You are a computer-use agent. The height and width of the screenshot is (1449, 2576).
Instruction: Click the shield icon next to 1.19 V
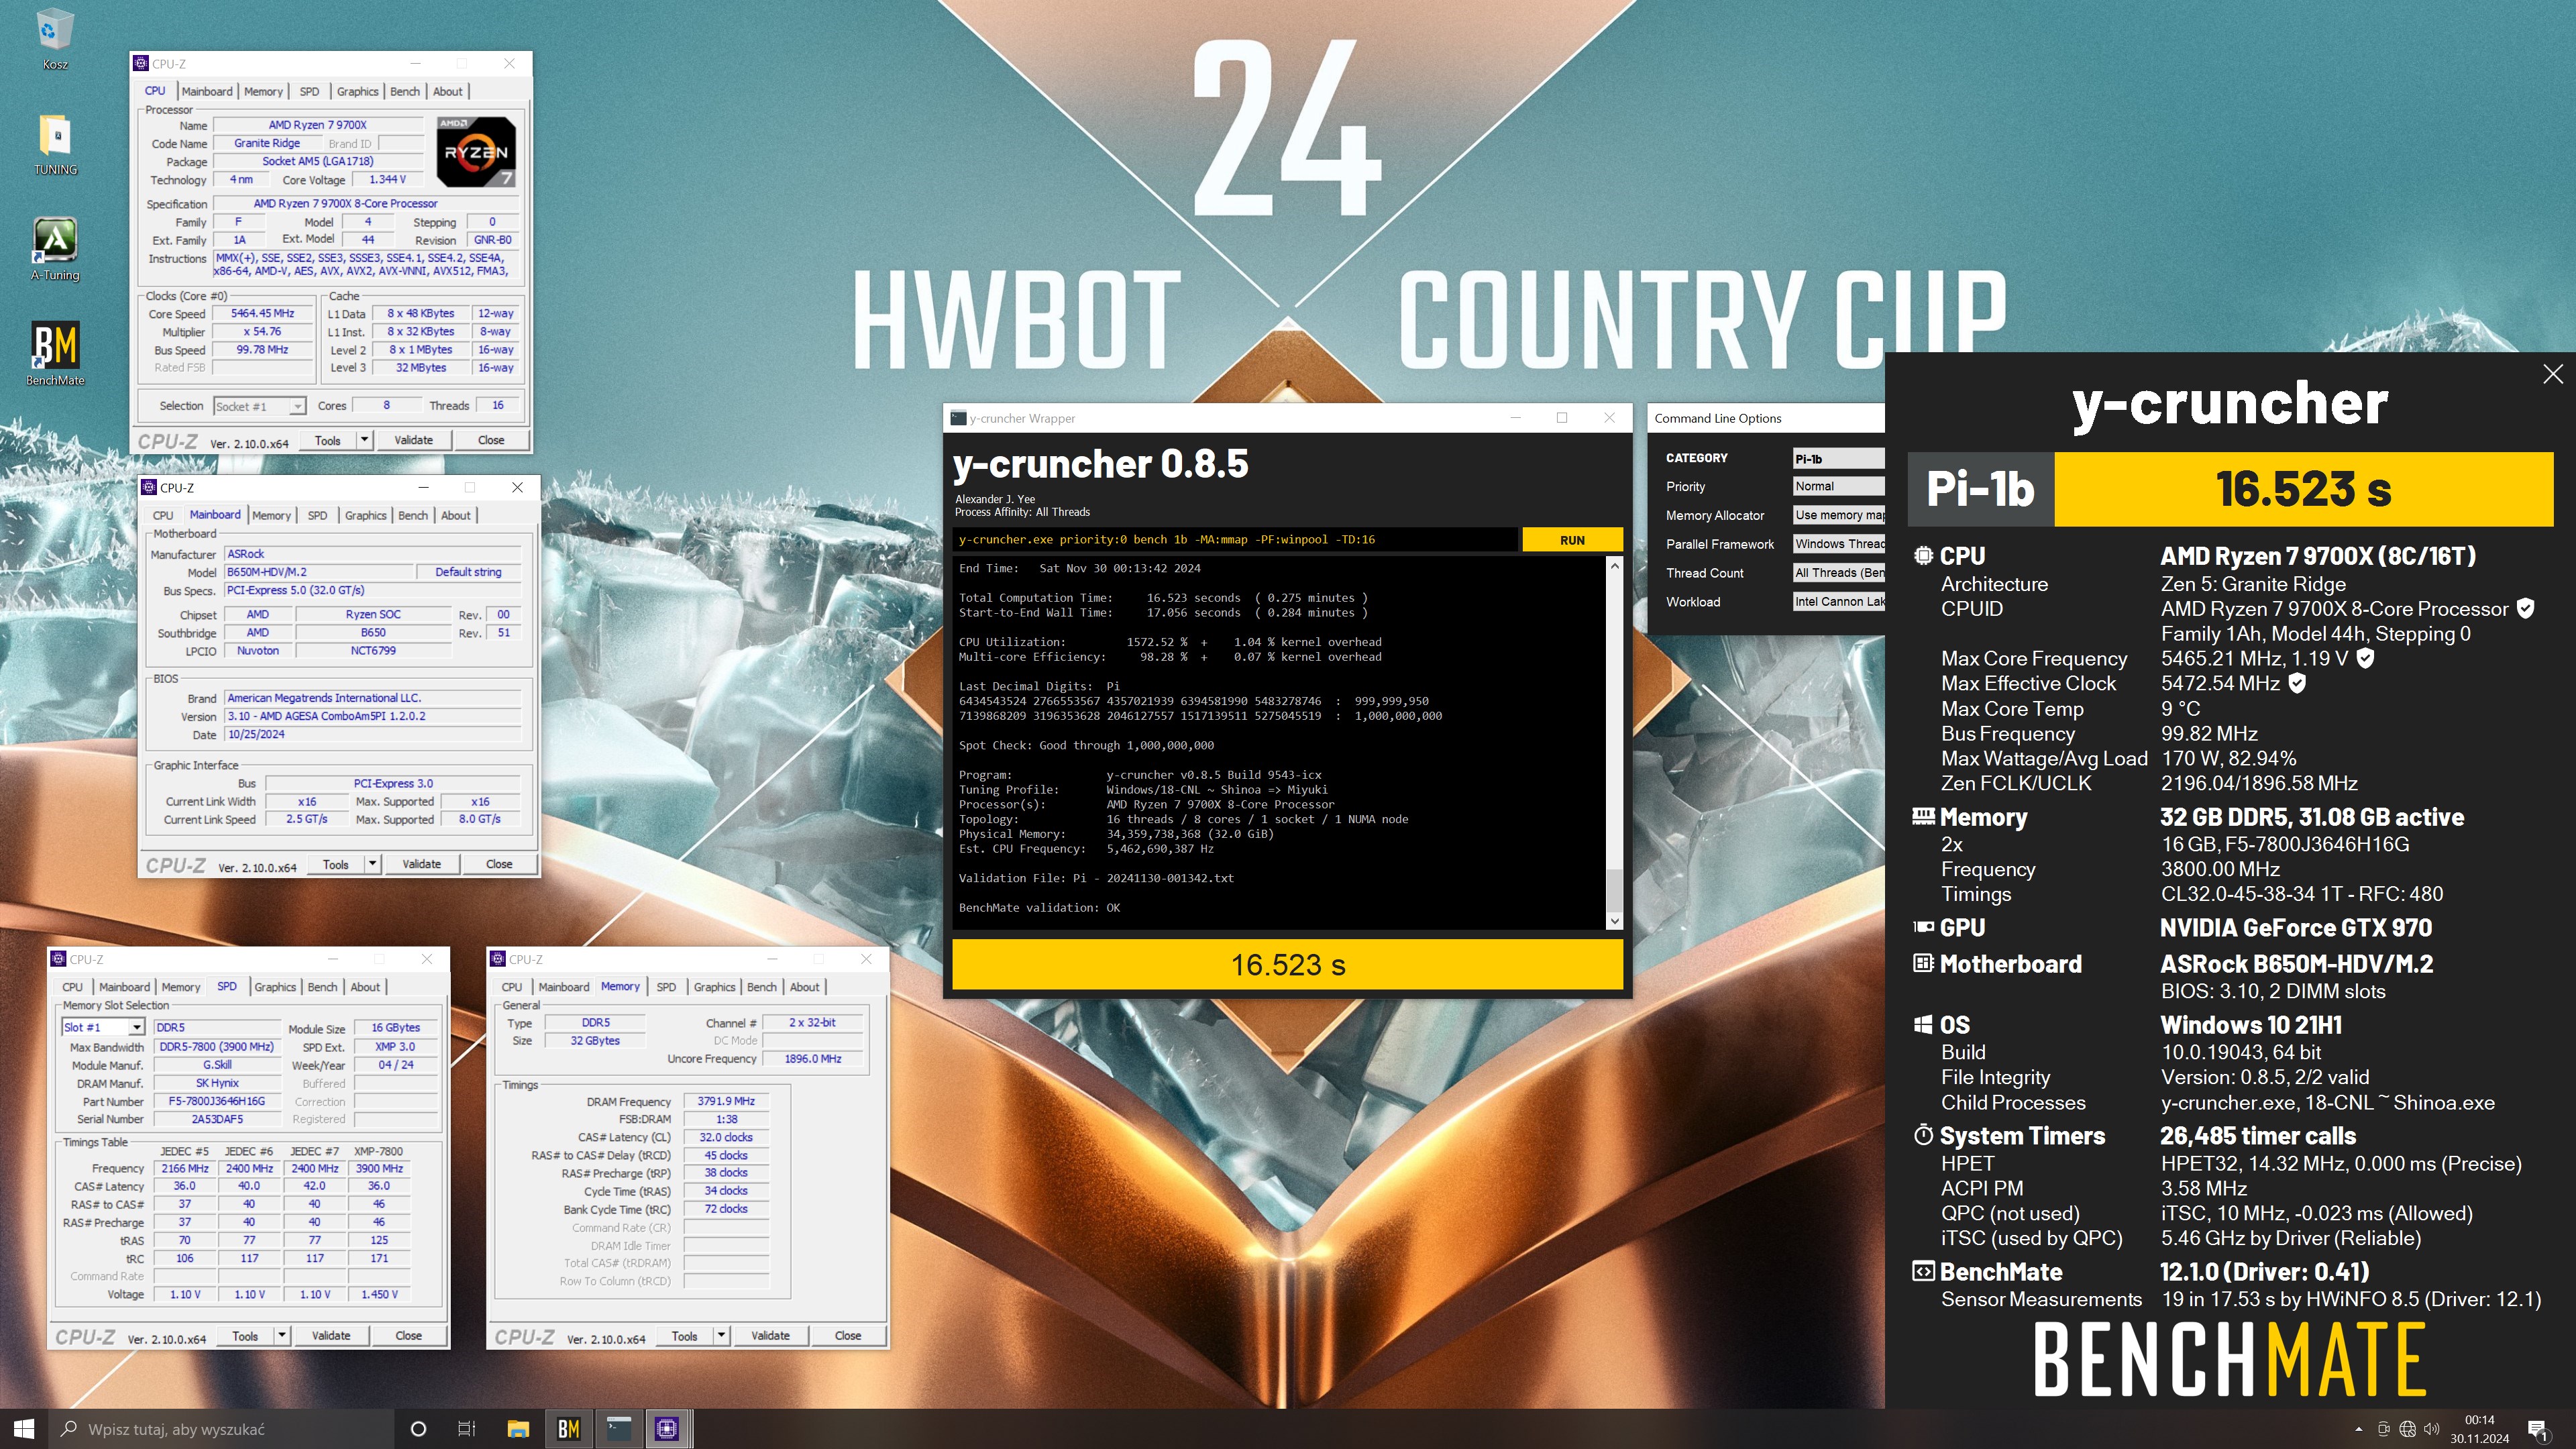pos(2365,658)
